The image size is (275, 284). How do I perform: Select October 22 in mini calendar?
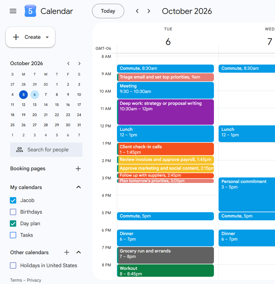(57, 115)
